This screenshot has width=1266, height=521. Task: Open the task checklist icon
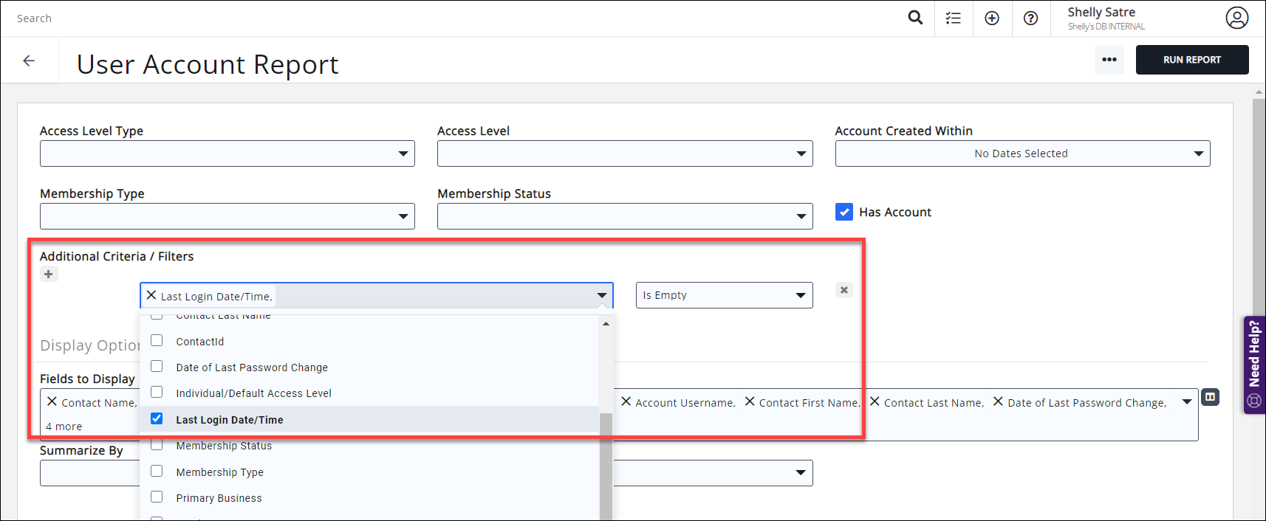point(954,18)
